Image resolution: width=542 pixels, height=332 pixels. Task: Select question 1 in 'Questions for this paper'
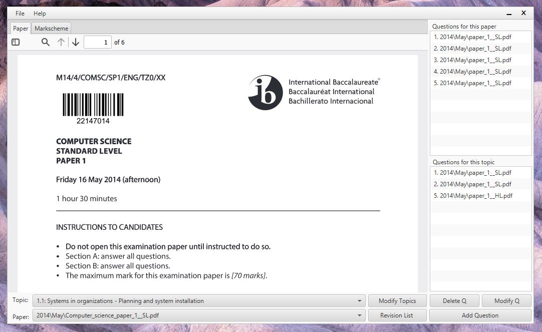(480, 37)
